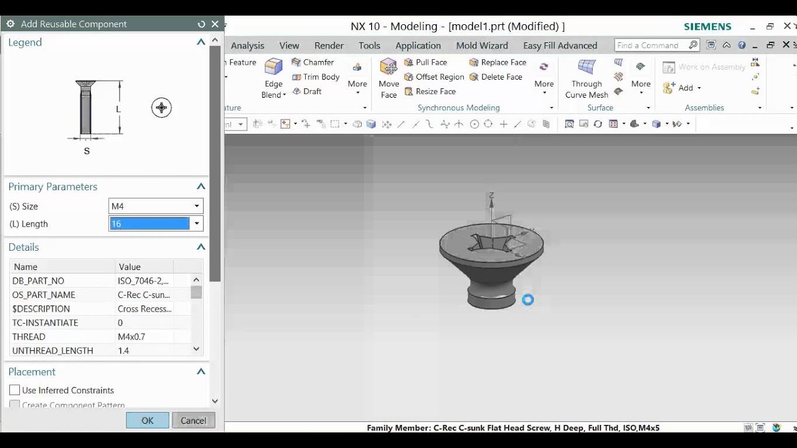Click the Cancel button

[193, 421]
